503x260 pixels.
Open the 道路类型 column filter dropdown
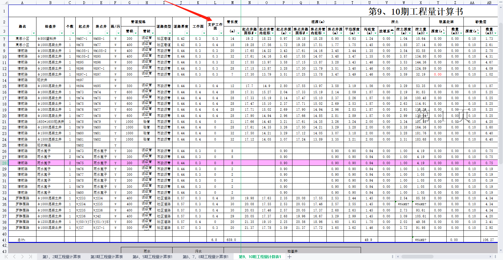coord(170,33)
